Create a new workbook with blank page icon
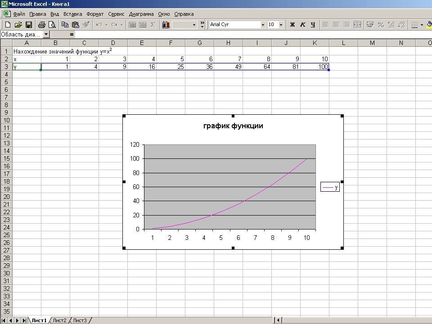This screenshot has height=324, width=432. coord(8,25)
